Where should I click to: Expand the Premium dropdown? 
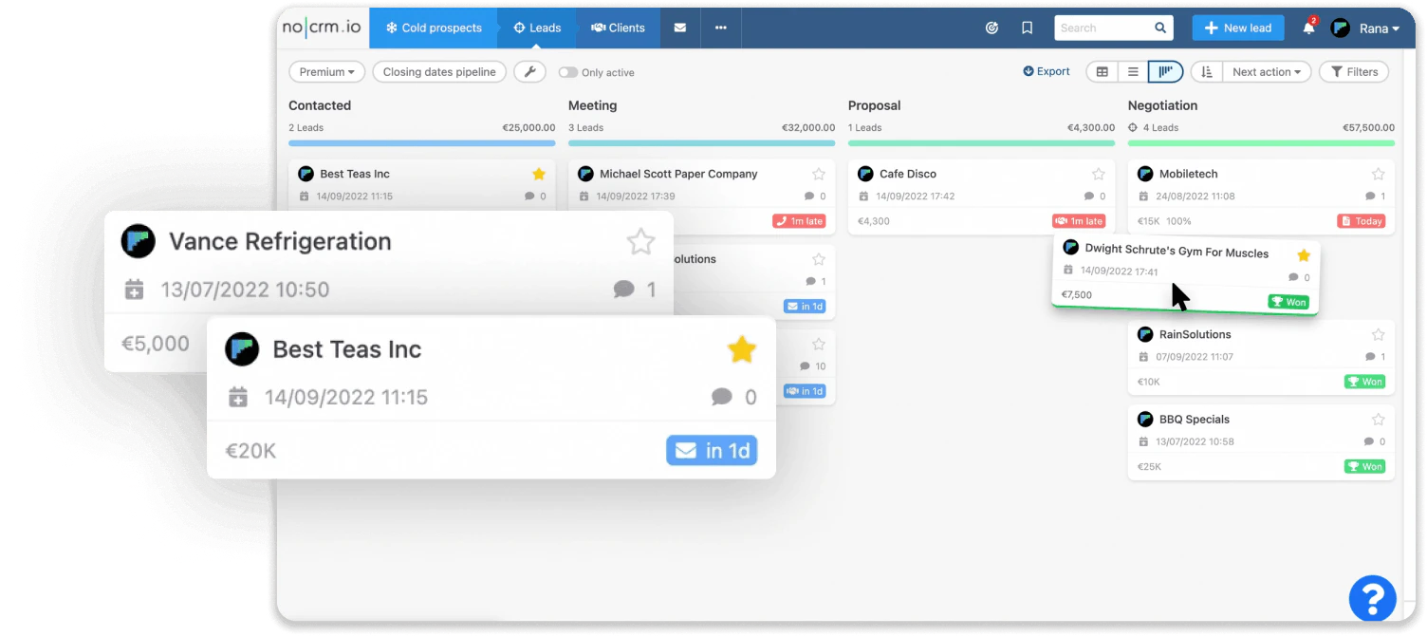[x=326, y=72]
